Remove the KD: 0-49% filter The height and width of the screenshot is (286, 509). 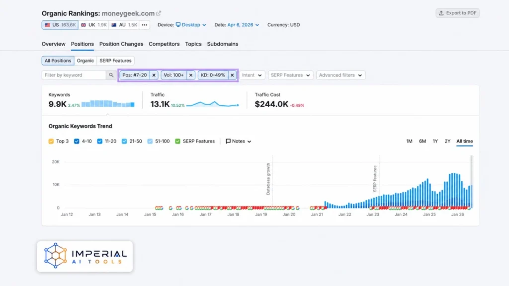pyautogui.click(x=232, y=75)
